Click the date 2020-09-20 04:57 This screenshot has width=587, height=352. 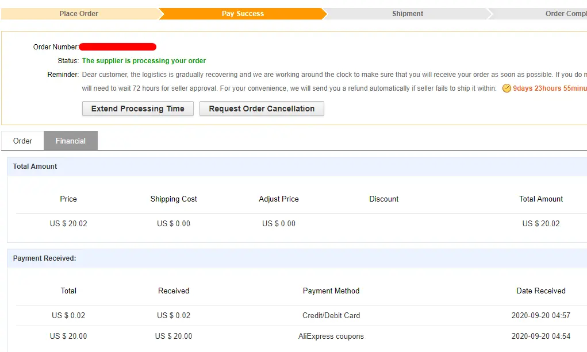(541, 316)
